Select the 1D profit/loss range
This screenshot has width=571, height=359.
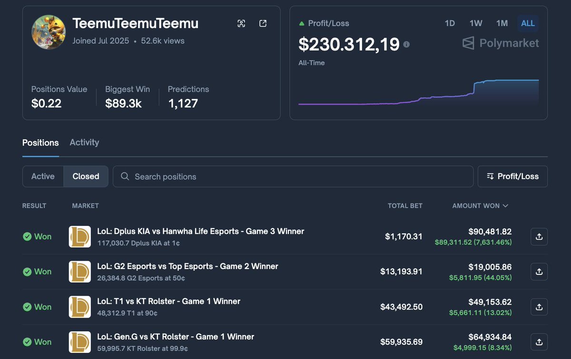[450, 23]
